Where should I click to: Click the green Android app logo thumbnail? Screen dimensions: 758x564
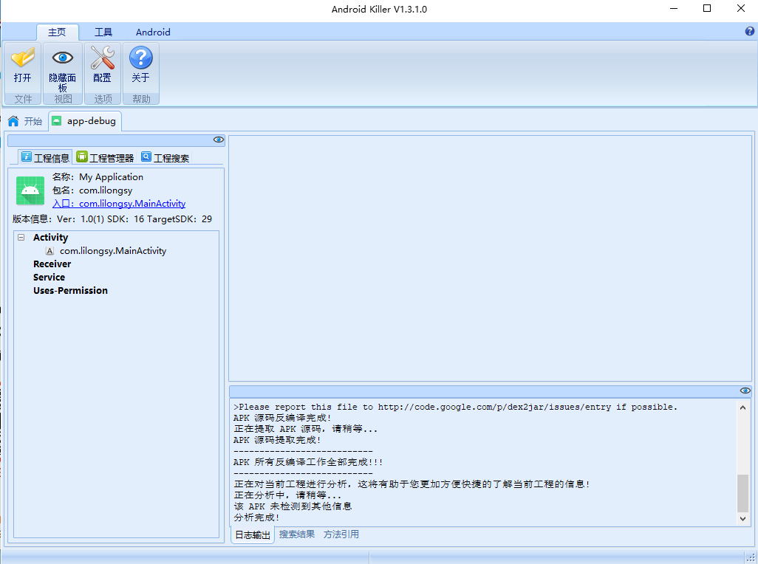click(x=30, y=190)
